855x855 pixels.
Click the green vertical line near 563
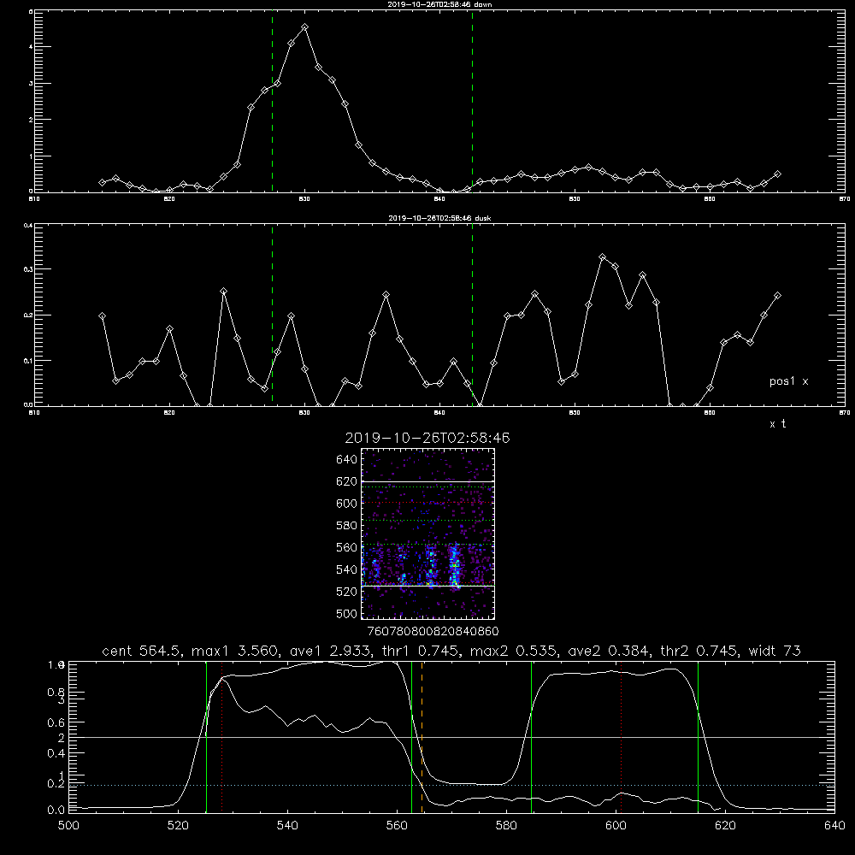coord(412,737)
